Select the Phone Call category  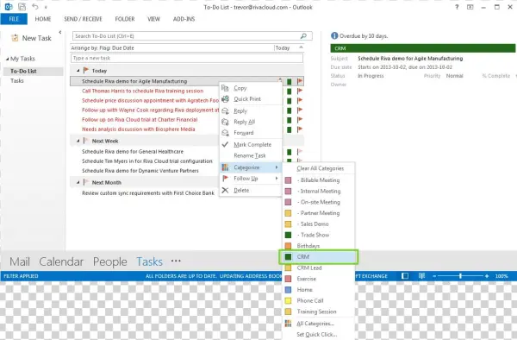pyautogui.click(x=319, y=300)
